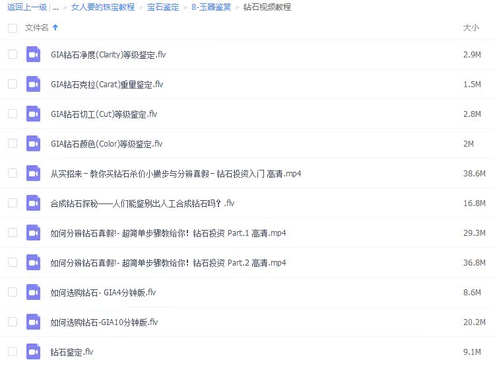The height and width of the screenshot is (366, 495).
Task: Check the box for GIA钻石切工(Cut)等级鉴定.flv
Action: (x=13, y=114)
